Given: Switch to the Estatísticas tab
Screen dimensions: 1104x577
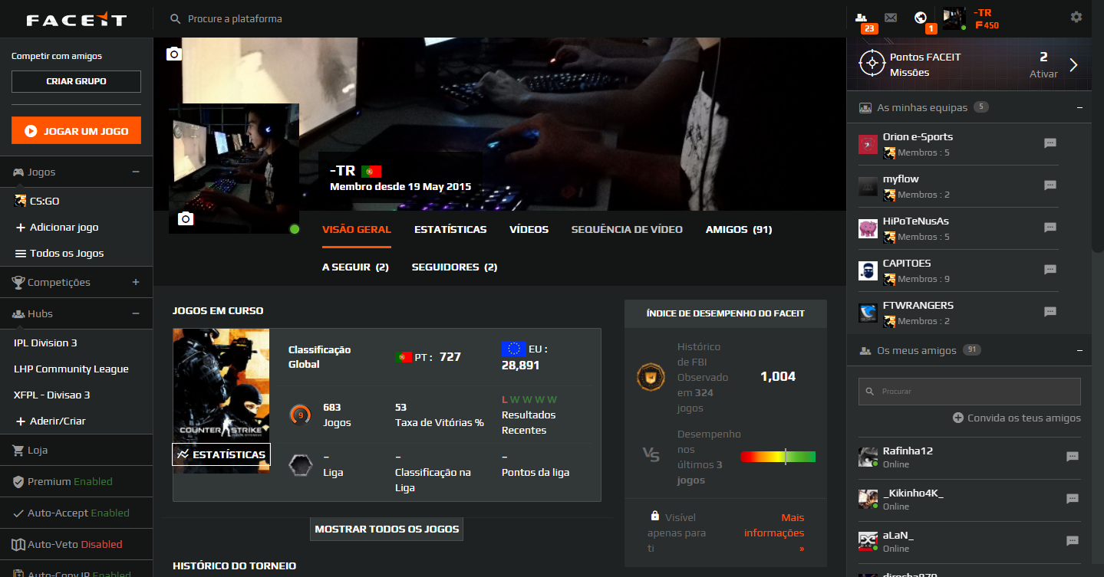Looking at the screenshot, I should (450, 230).
